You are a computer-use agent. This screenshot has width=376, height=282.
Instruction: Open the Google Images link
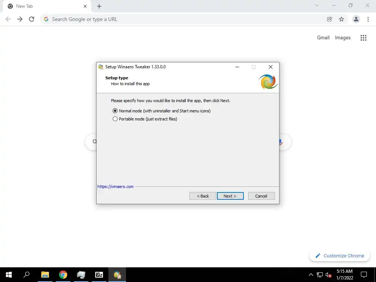(x=343, y=38)
